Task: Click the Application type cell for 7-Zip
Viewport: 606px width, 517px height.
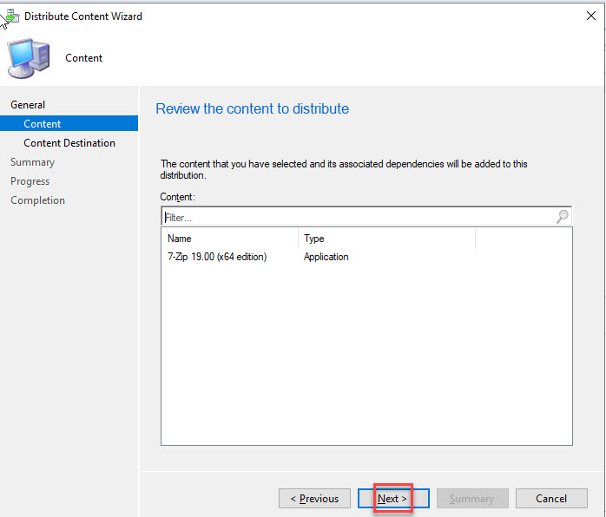Action: 326,257
